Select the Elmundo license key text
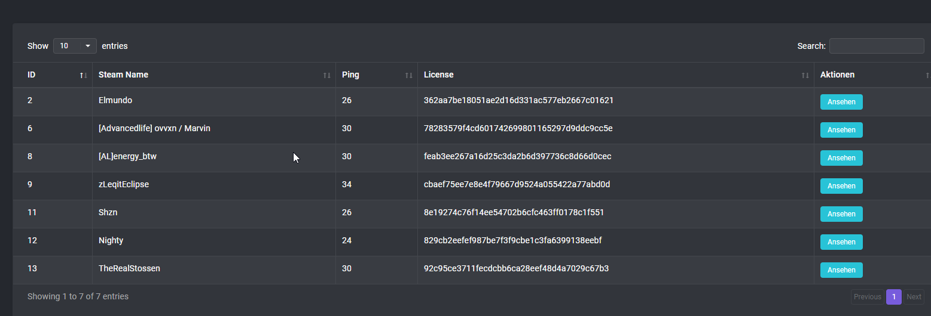Image resolution: width=931 pixels, height=316 pixels. tap(518, 101)
